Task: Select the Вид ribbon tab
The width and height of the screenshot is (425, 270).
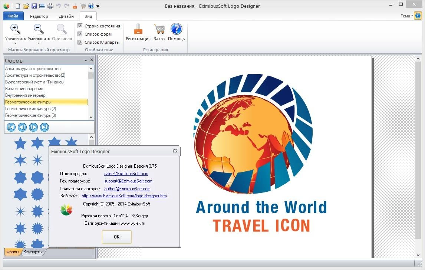Action: tap(88, 16)
